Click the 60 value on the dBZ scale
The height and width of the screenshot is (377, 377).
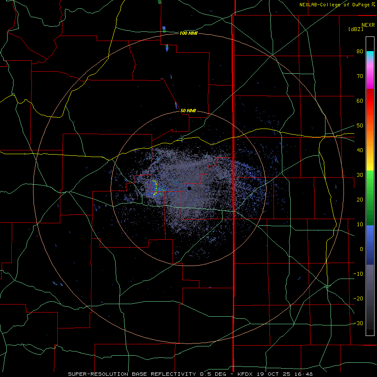pos(360,101)
